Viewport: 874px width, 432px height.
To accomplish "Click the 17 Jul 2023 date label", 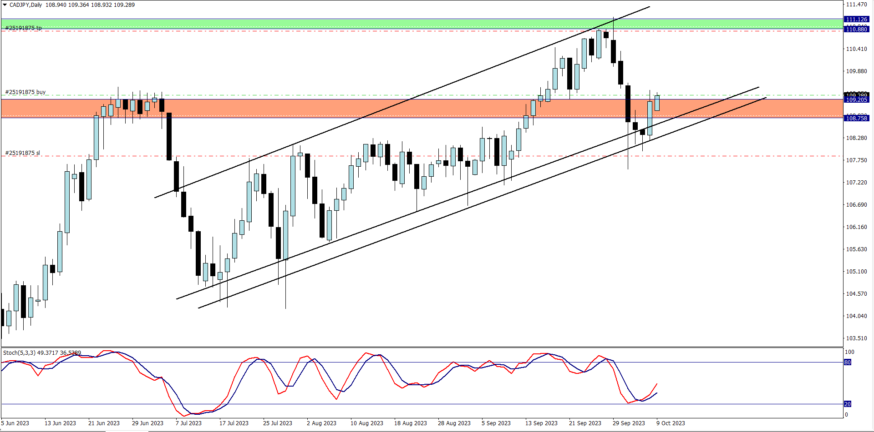I will [234, 423].
